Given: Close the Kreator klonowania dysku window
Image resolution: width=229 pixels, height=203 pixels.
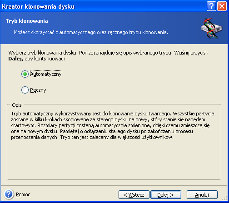Looking at the screenshot, I should [x=222, y=6].
